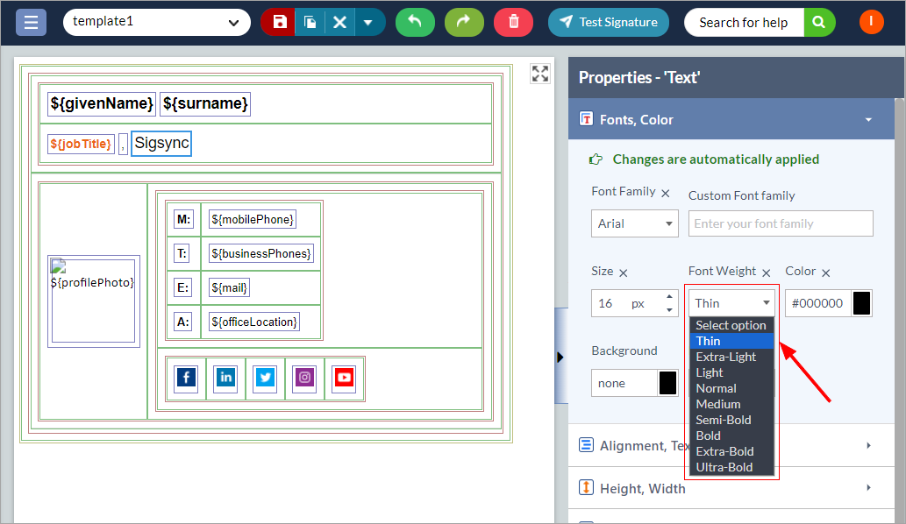The width and height of the screenshot is (906, 524).
Task: Click the copy template icon
Action: tap(310, 22)
